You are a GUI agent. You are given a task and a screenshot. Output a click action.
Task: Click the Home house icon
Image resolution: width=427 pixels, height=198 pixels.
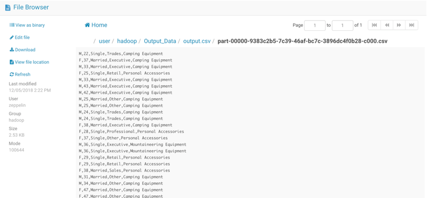coord(87,25)
